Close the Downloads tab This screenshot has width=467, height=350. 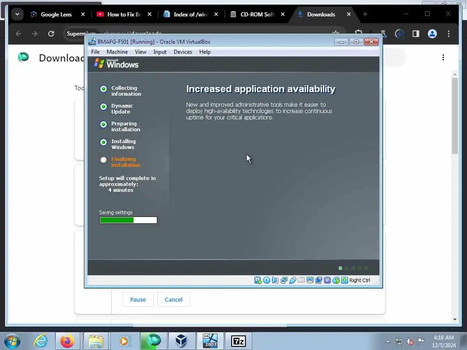pyautogui.click(x=349, y=14)
